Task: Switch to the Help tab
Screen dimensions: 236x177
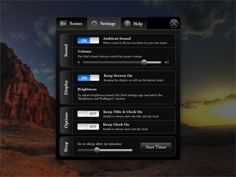Action: pyautogui.click(x=133, y=23)
